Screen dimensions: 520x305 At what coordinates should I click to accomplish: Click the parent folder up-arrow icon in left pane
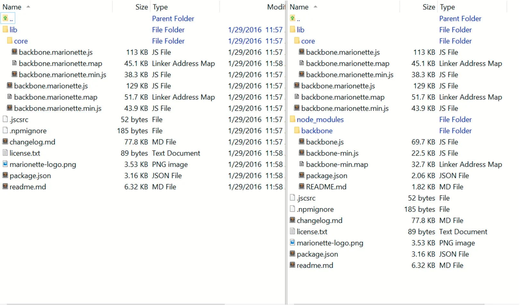(5, 18)
